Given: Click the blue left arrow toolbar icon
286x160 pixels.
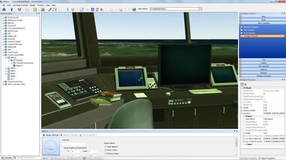Looking at the screenshot, I should 72,9.
